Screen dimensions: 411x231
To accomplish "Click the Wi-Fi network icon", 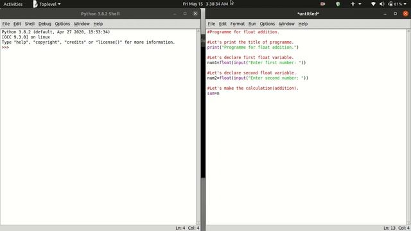I will (373, 4).
